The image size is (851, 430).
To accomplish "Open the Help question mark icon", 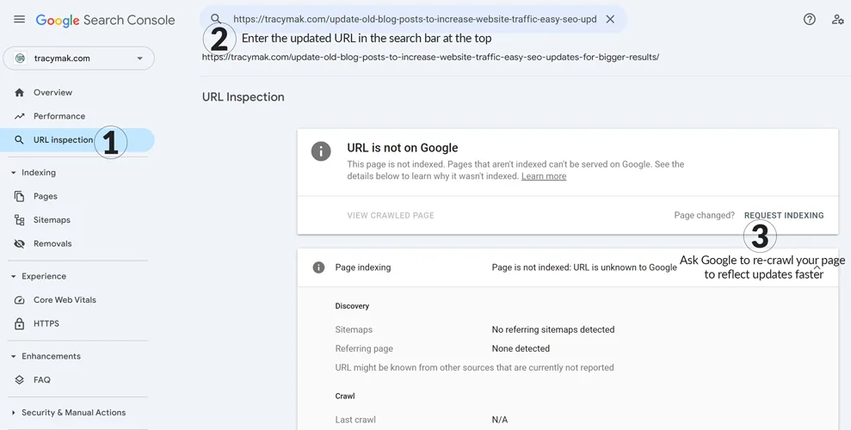I will click(809, 20).
